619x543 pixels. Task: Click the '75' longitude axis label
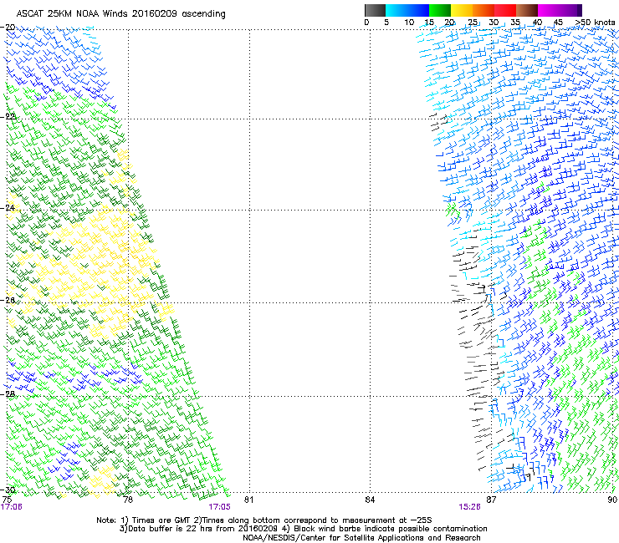7,500
